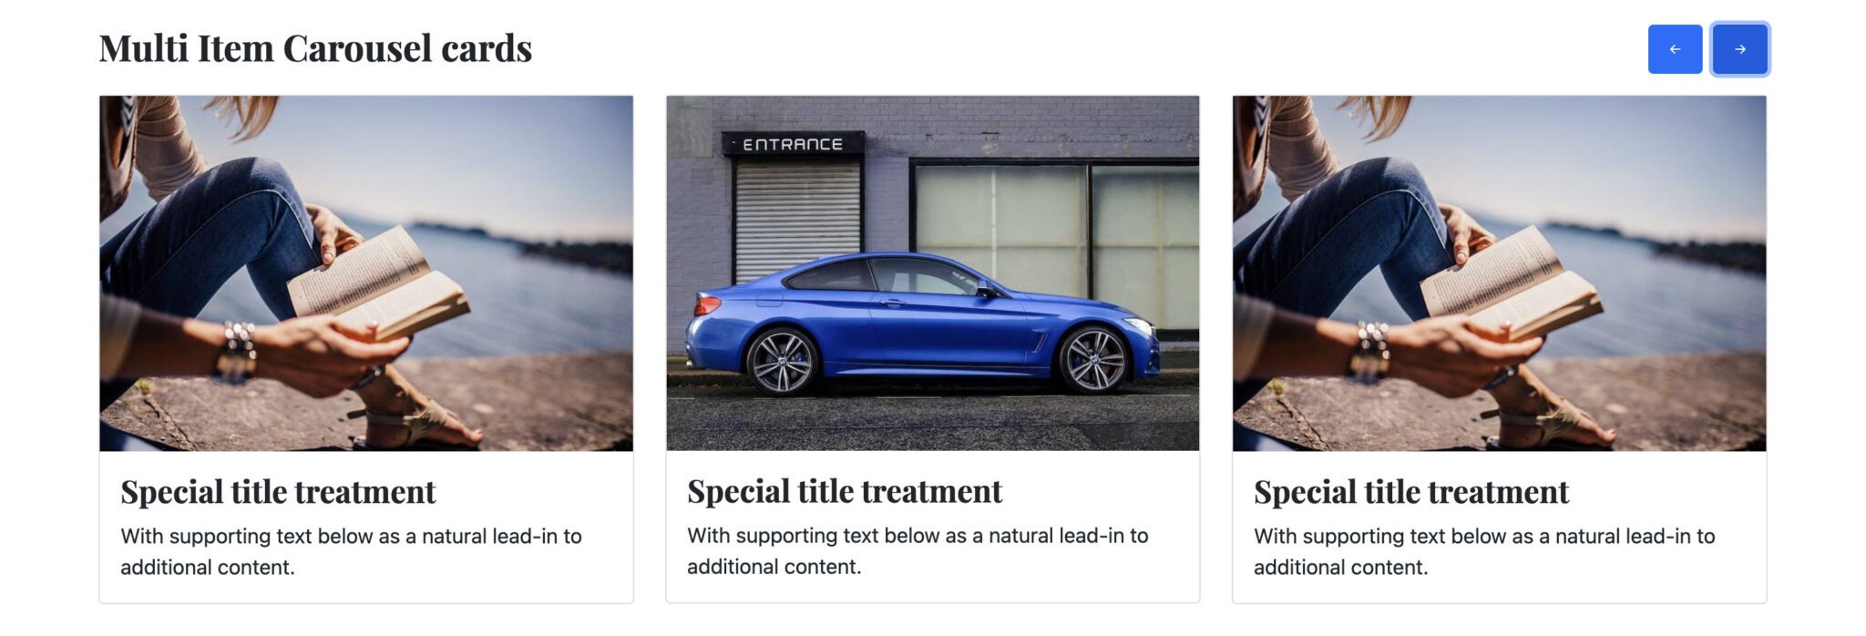
Task: Click the third card's woman reading photo
Action: pos(1499,273)
